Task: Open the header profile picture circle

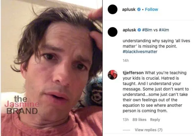Action: point(112,9)
